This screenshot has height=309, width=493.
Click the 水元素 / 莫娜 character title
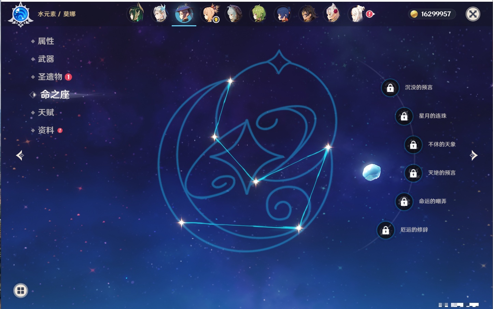pos(57,14)
